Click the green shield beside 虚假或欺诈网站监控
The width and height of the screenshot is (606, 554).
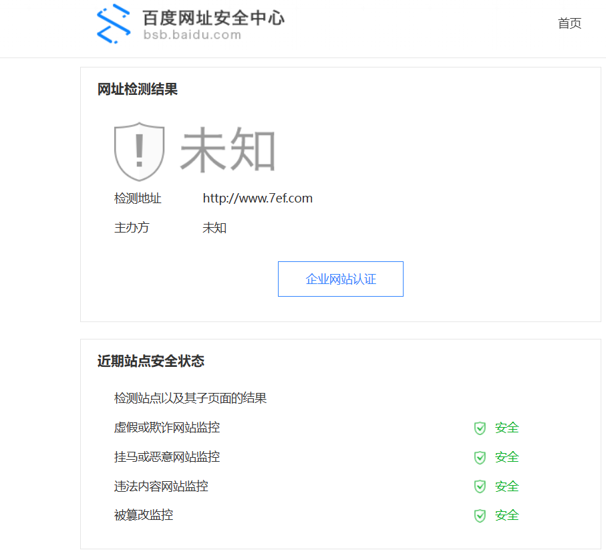480,428
